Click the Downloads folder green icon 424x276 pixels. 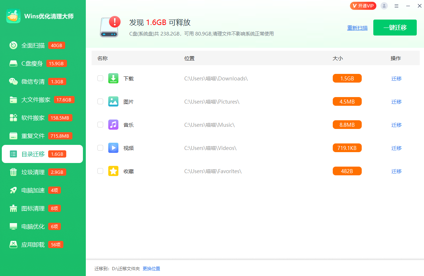113,78
